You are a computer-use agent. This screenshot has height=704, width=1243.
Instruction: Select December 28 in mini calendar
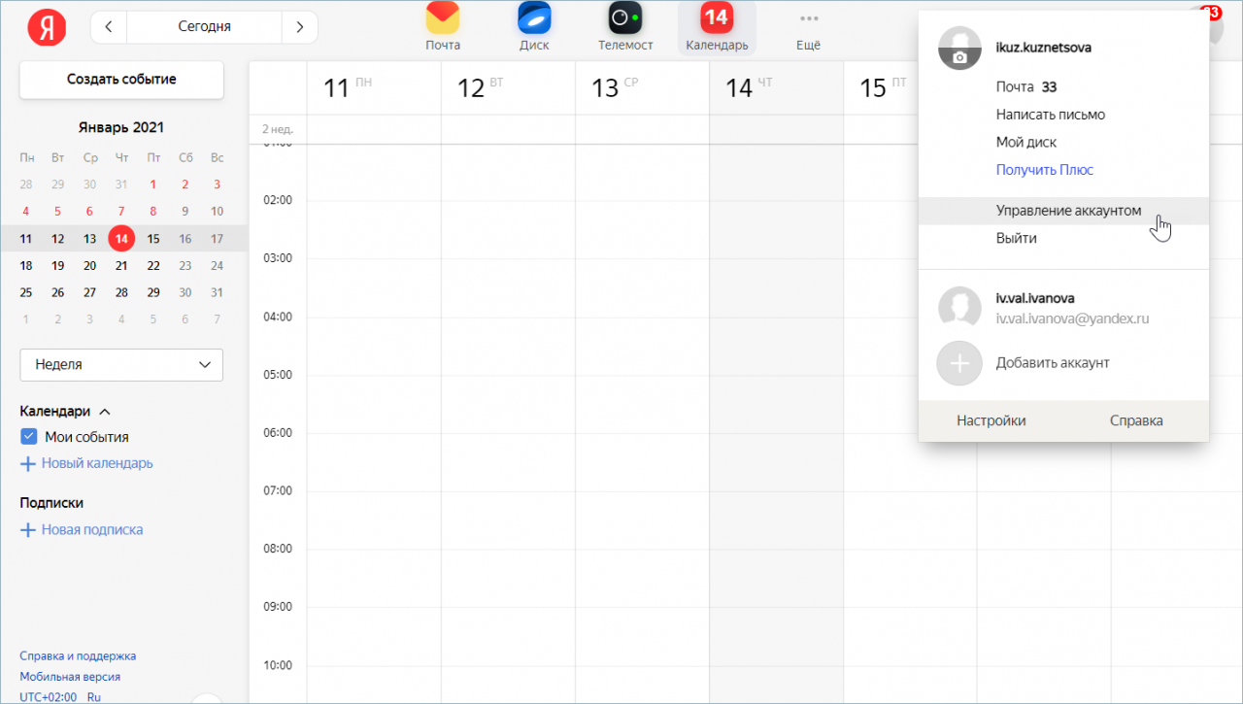pos(26,184)
